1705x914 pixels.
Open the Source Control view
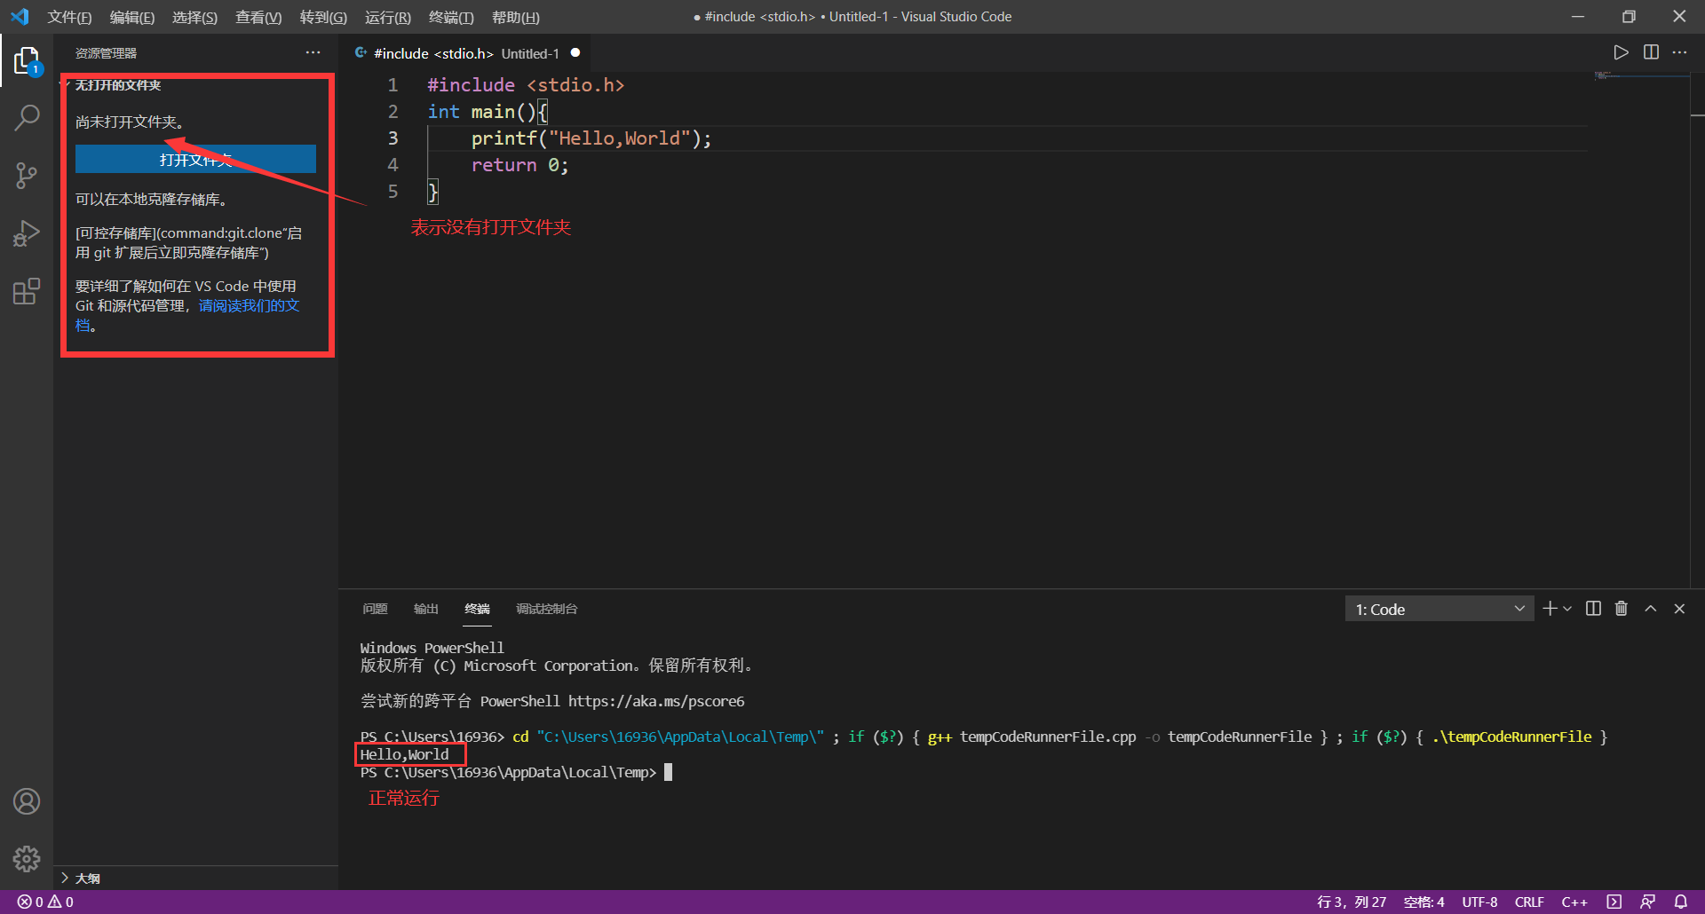(x=27, y=175)
